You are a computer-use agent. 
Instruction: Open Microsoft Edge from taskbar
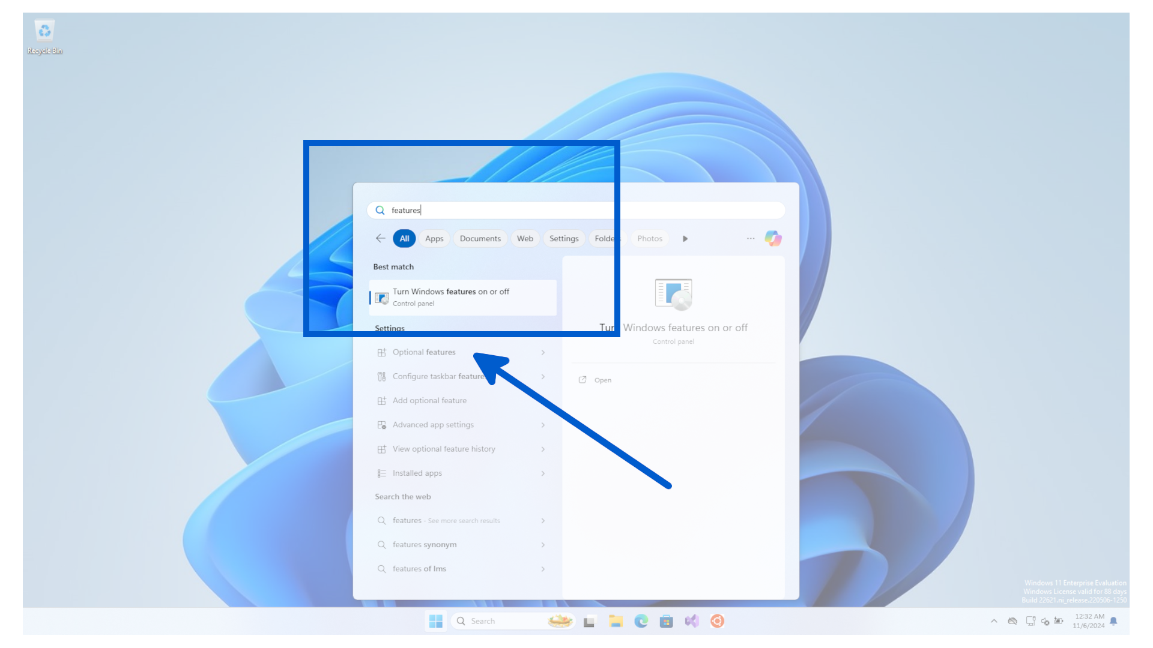(641, 621)
